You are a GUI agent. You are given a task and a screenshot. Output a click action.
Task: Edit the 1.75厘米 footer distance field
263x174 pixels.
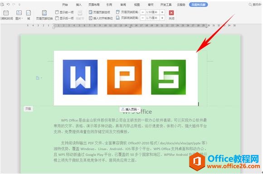pyautogui.click(x=152, y=18)
